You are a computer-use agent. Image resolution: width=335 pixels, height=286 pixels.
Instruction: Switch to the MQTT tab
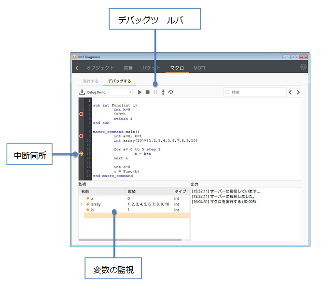coord(199,68)
